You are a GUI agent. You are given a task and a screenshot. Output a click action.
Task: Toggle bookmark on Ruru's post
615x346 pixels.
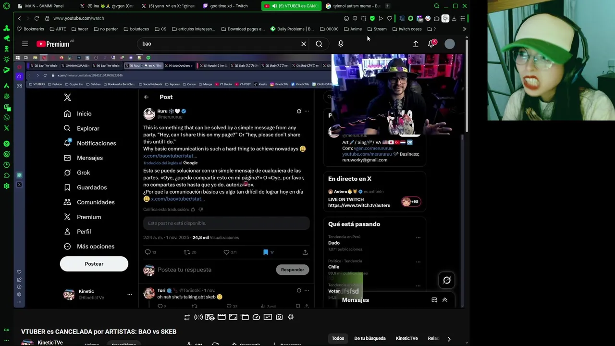265,252
